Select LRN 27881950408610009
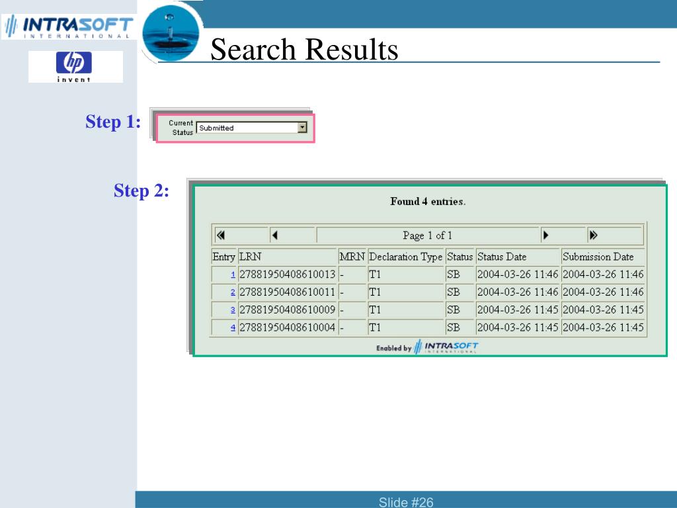677x508 pixels. click(287, 310)
